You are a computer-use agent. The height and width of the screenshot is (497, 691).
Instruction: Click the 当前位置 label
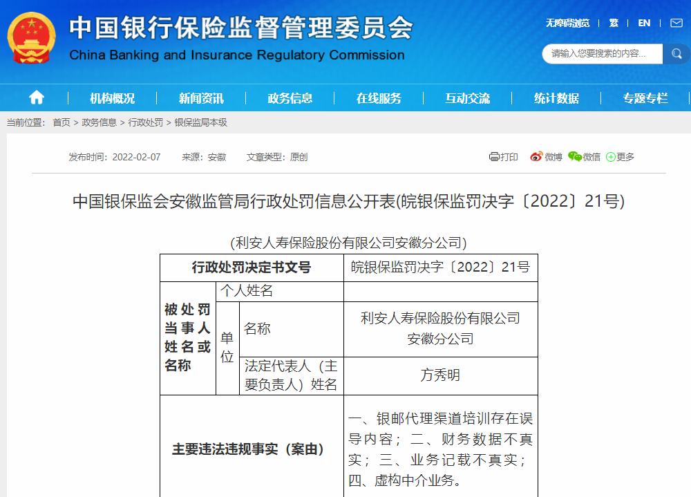(x=26, y=122)
